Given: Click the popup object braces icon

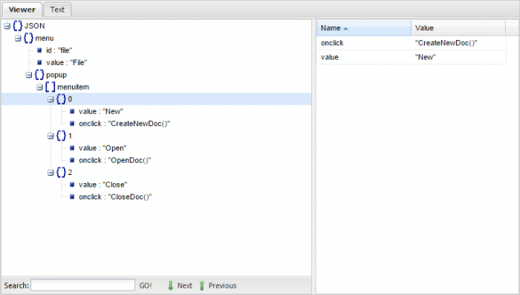Looking at the screenshot, I should click(x=39, y=75).
